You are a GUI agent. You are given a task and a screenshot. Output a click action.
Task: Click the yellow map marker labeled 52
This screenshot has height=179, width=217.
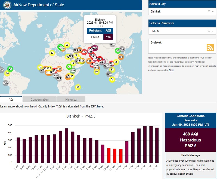[x=52, y=53]
